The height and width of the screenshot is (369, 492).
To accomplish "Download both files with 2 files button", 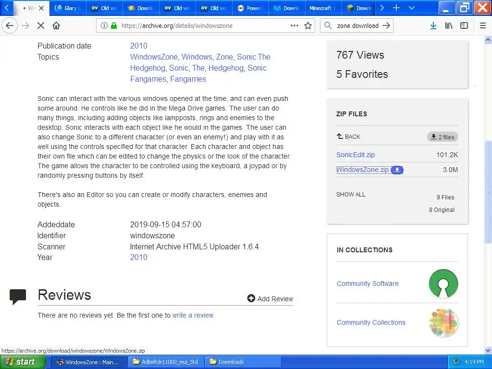I will click(x=443, y=137).
